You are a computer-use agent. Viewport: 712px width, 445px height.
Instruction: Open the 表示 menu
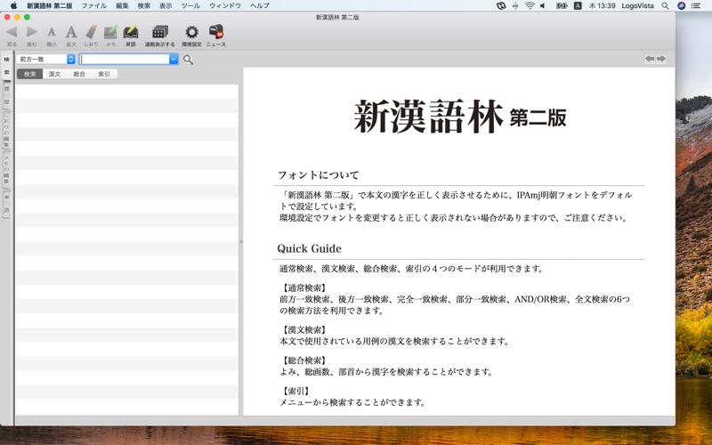pos(166,5)
